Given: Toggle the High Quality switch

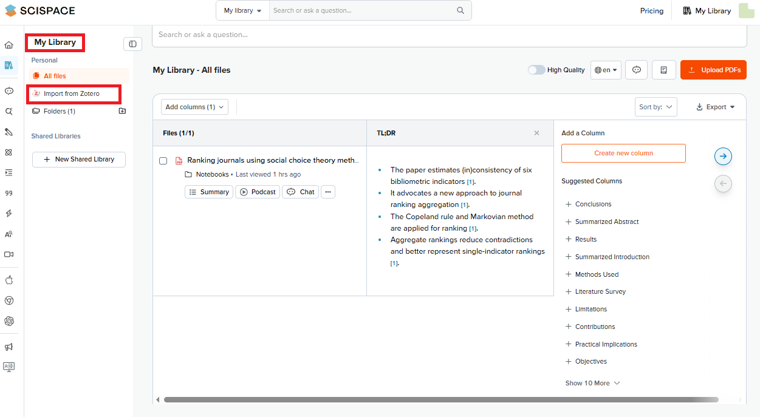Looking at the screenshot, I should 536,70.
